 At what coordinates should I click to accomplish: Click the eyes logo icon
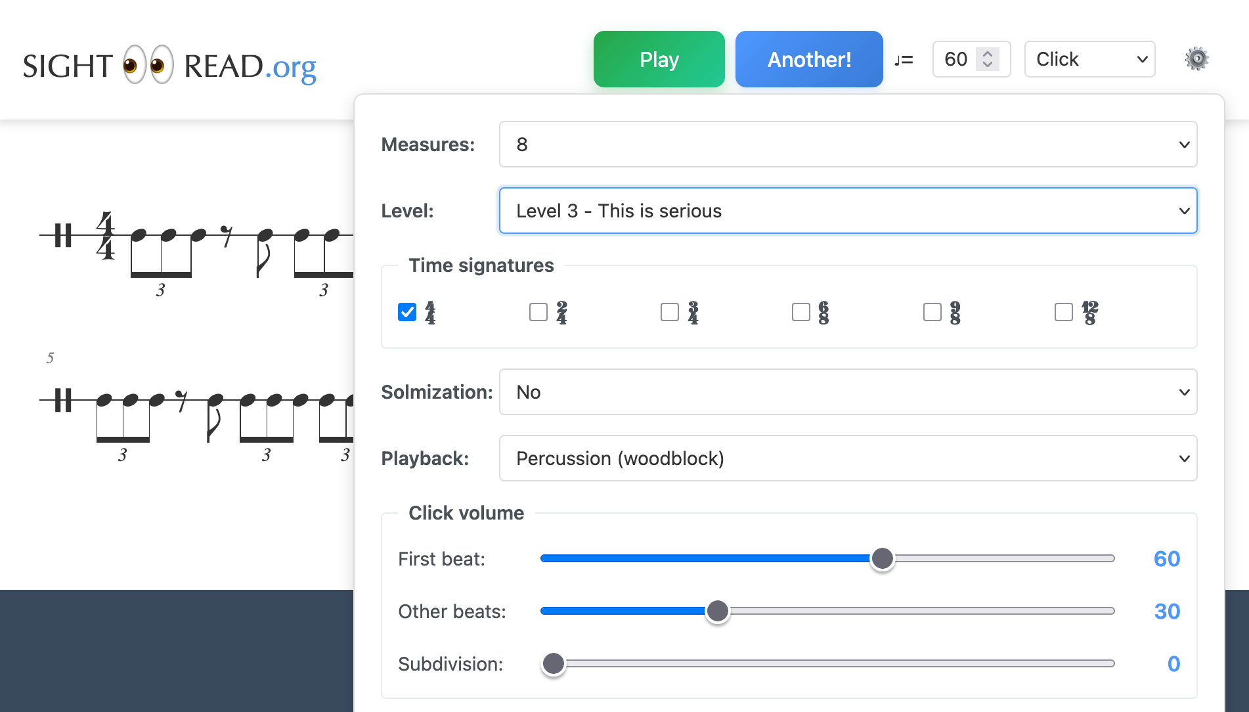click(148, 65)
